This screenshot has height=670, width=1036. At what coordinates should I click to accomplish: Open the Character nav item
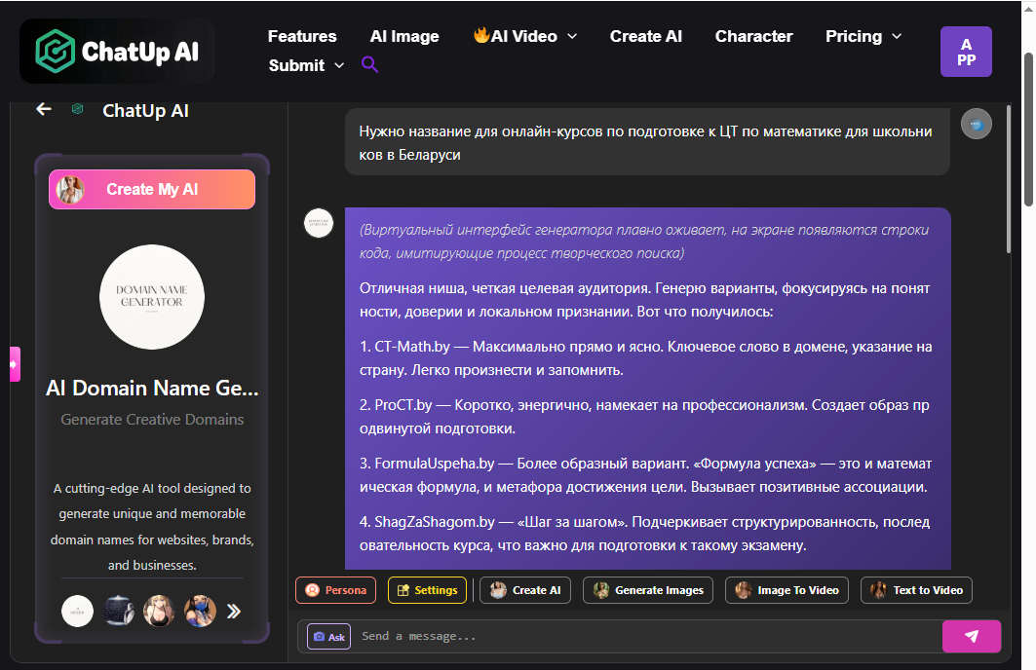[754, 36]
